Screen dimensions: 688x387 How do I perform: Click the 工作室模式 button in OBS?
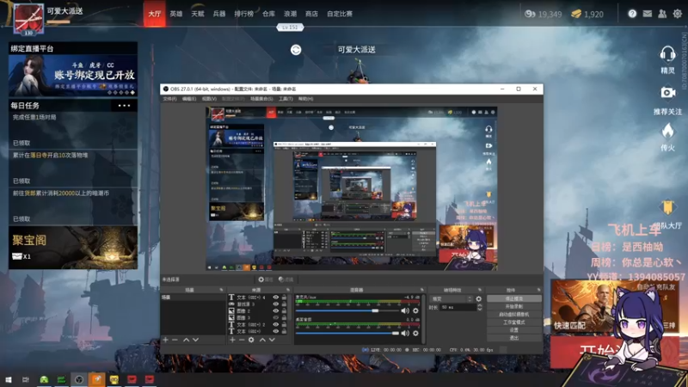[513, 322]
